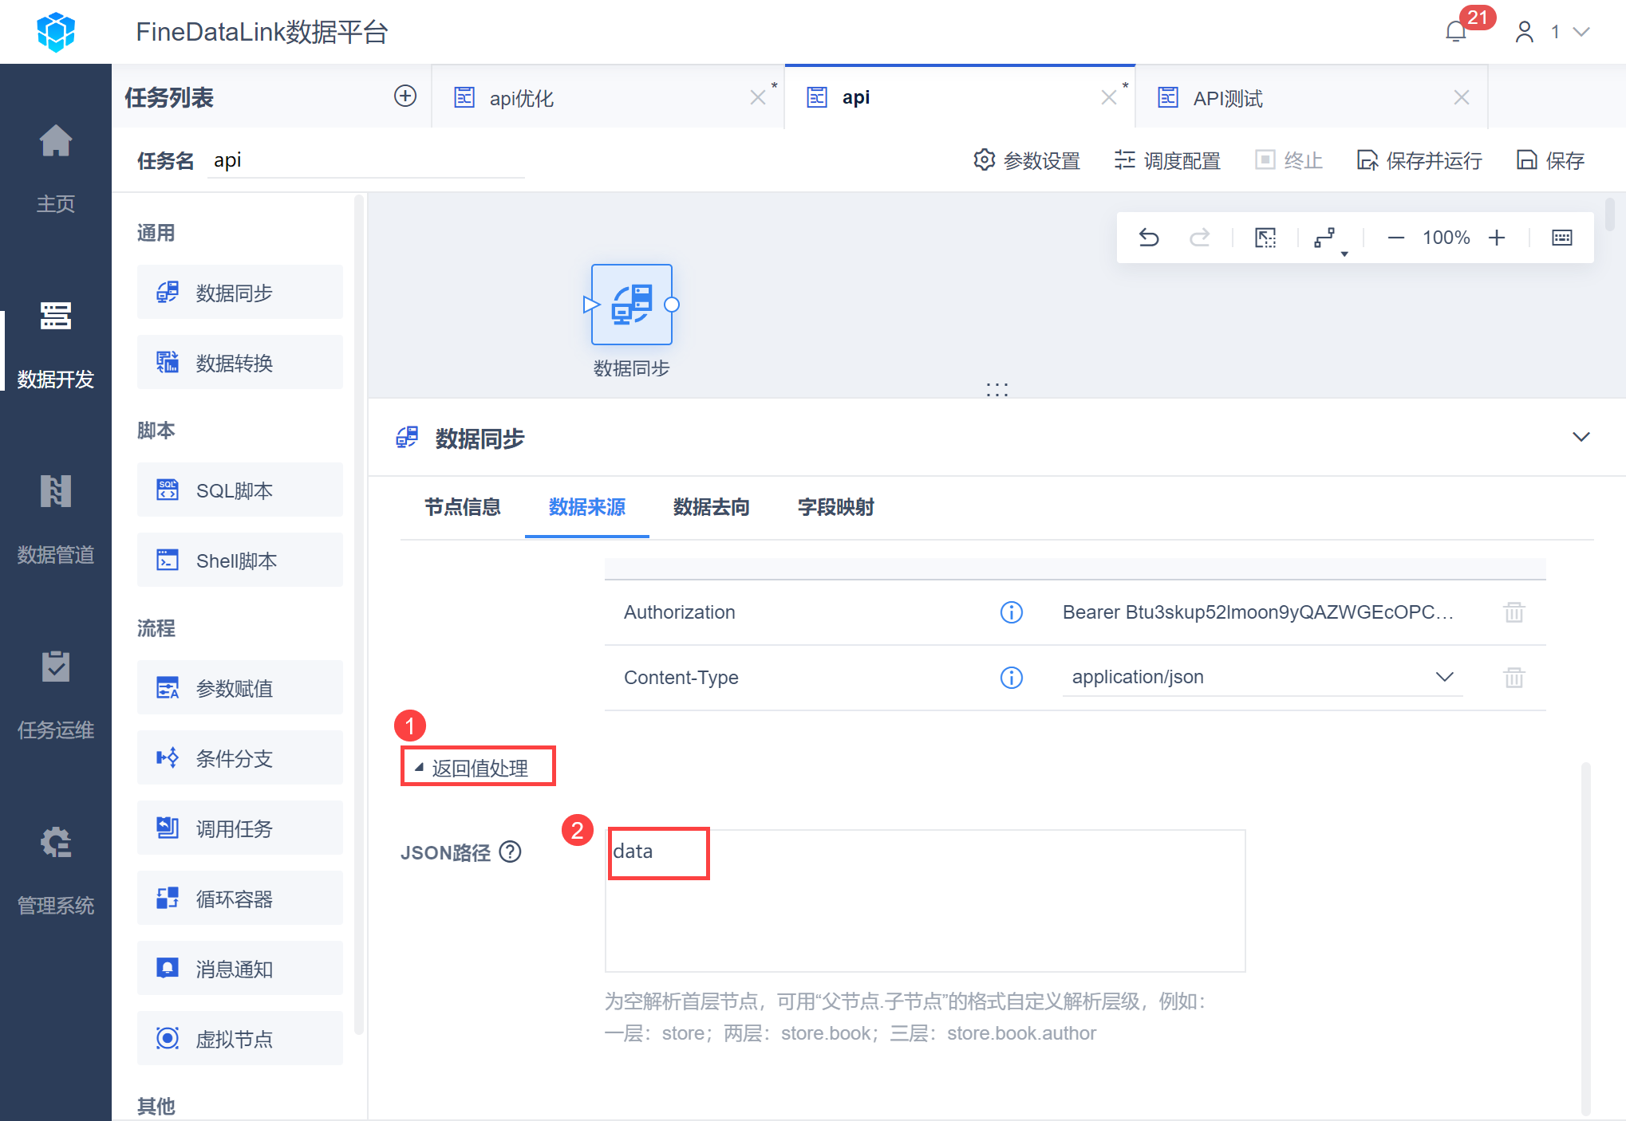Collapse the 数据同步 settings panel chevron
This screenshot has width=1626, height=1121.
(x=1581, y=437)
